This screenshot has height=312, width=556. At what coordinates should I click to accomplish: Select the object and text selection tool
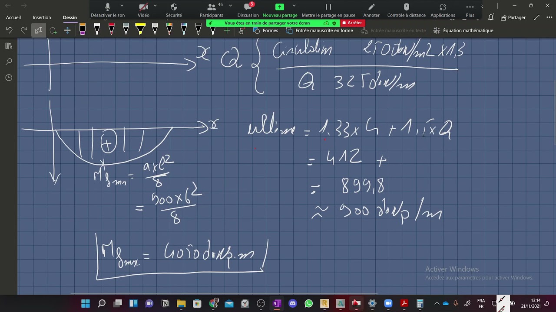point(38,30)
